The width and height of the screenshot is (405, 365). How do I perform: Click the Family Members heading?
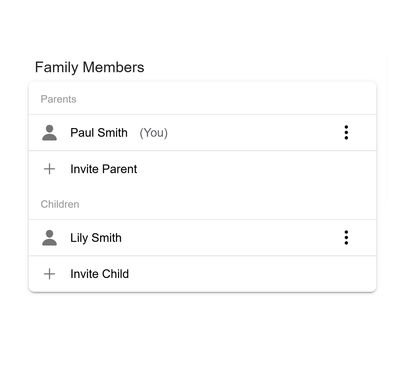90,67
